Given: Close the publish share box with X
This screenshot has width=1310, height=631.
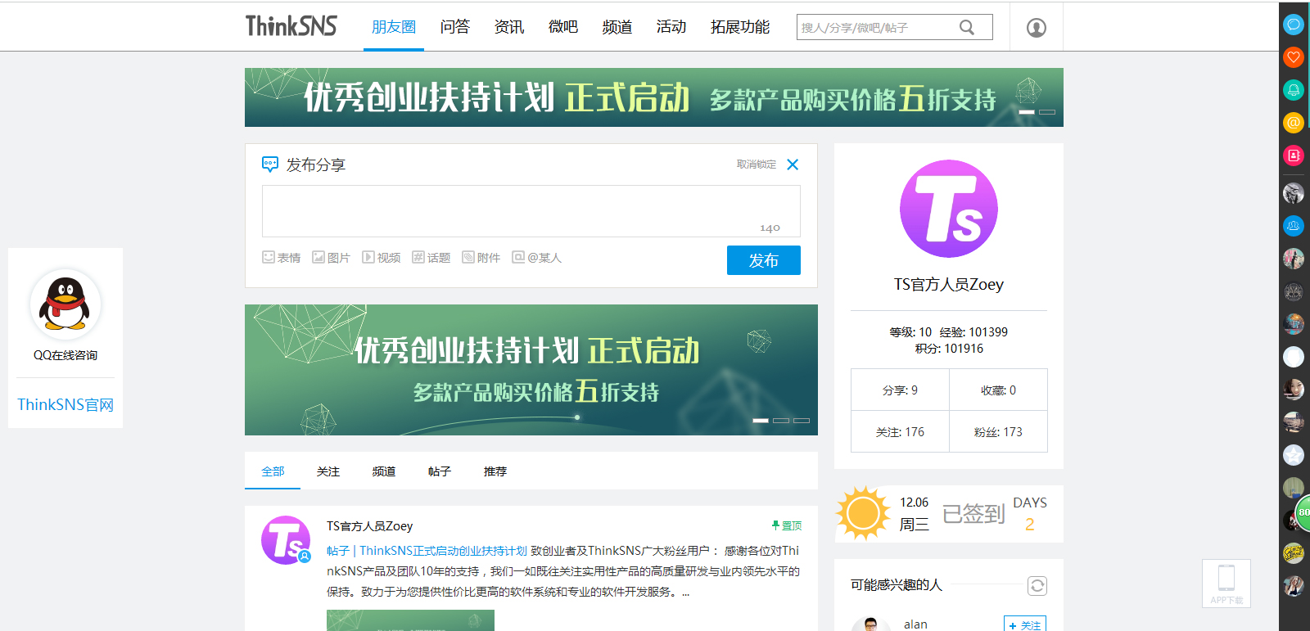Looking at the screenshot, I should click(x=793, y=165).
